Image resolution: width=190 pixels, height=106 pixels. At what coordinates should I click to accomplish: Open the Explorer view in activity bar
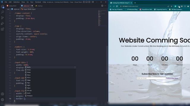tap(3, 6)
